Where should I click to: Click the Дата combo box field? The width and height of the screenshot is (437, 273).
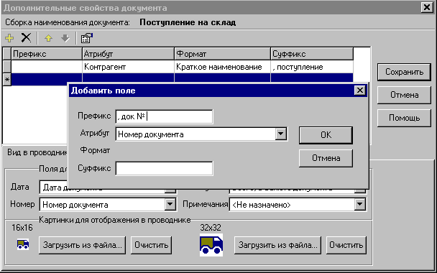[108, 188]
